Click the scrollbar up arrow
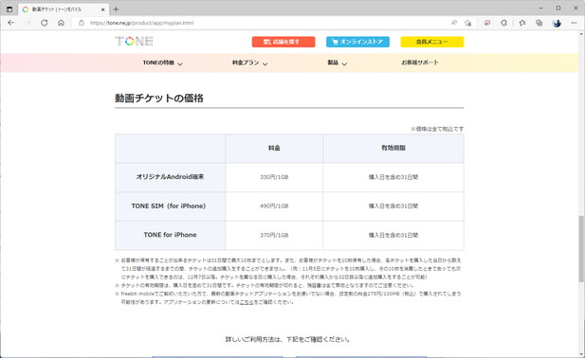The image size is (585, 358). (x=581, y=34)
